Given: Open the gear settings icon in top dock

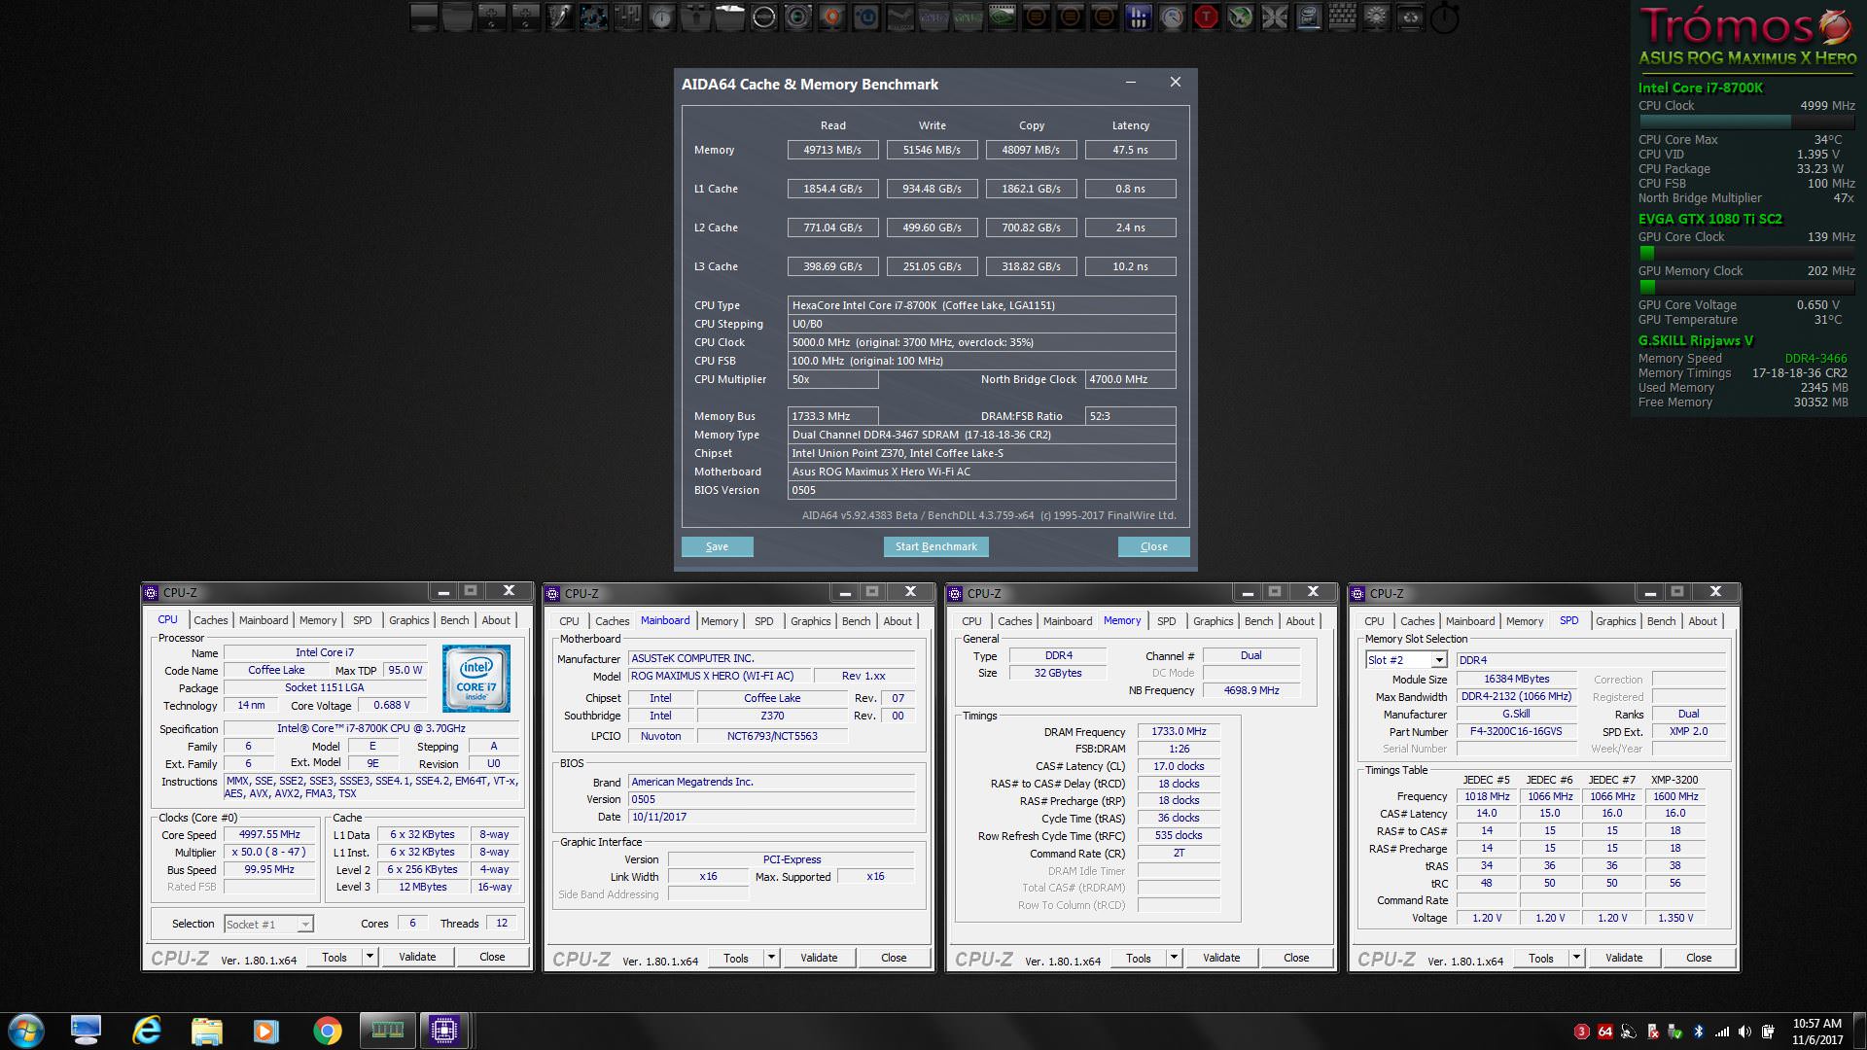Looking at the screenshot, I should pos(1376,17).
